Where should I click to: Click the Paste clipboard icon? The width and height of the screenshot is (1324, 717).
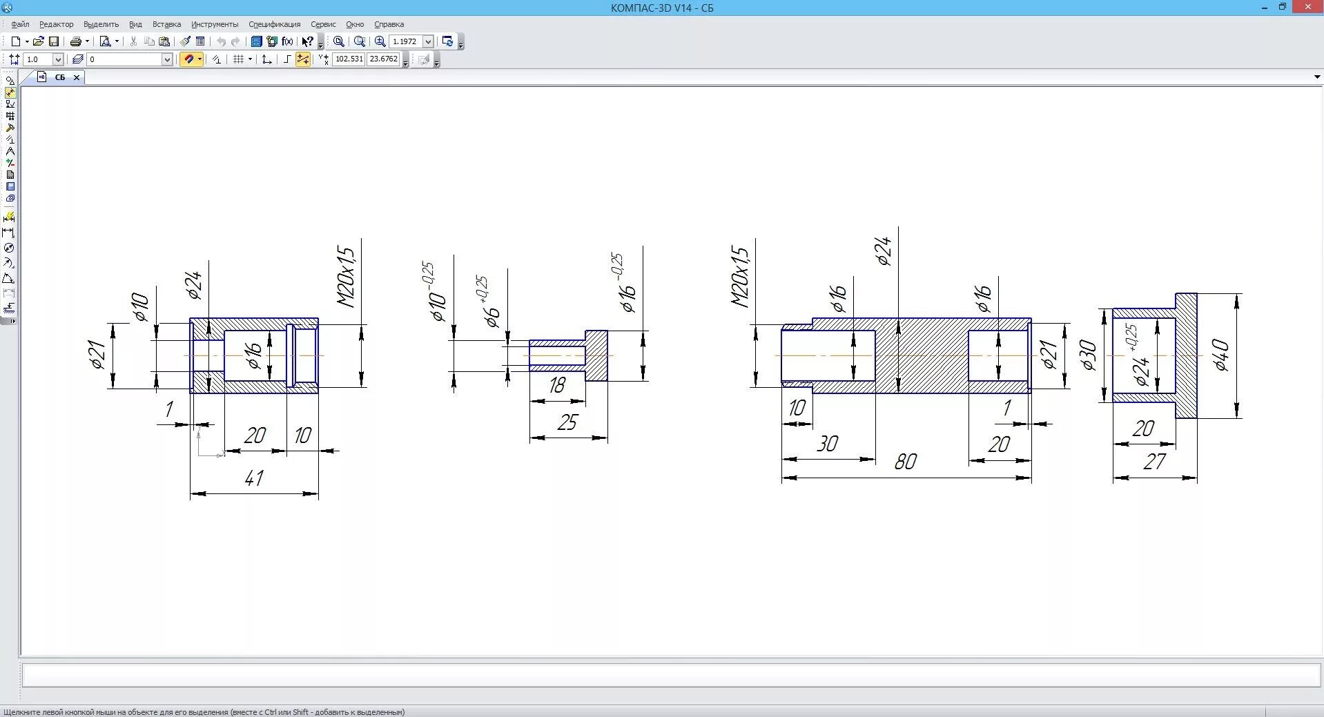(164, 41)
